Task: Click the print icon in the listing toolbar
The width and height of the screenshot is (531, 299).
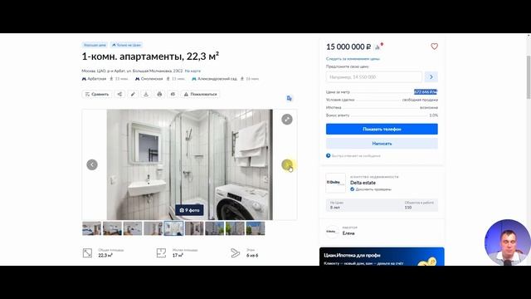Action: [159, 94]
